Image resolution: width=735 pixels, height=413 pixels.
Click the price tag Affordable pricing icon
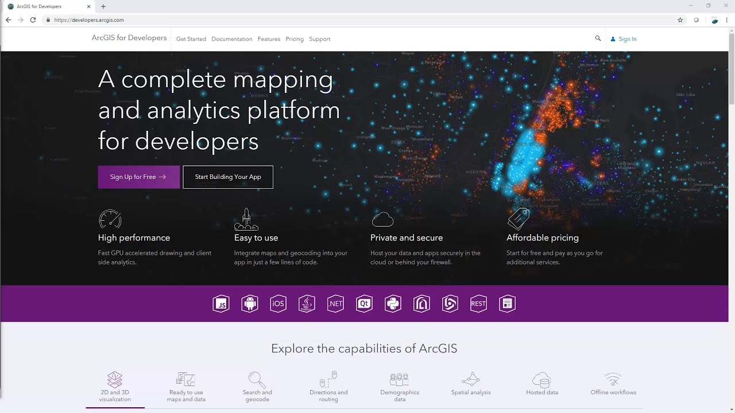click(x=519, y=219)
